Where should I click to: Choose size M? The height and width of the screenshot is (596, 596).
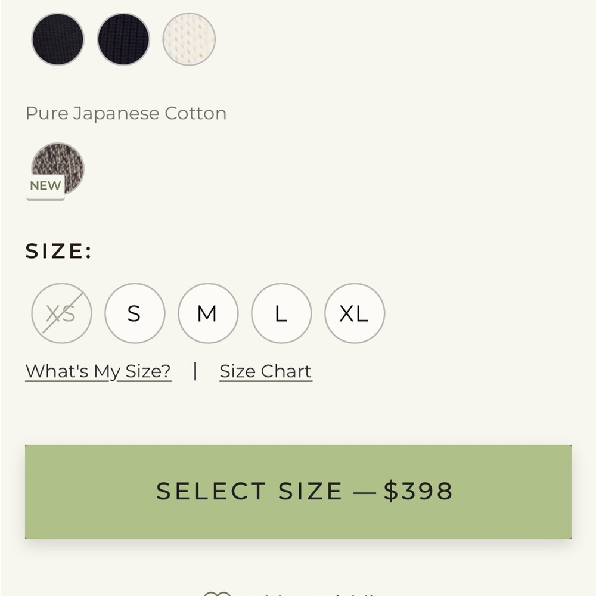click(208, 313)
